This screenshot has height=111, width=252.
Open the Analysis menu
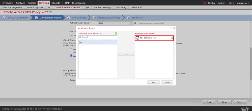(21, 3)
